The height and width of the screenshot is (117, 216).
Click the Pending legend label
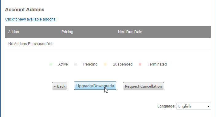click(90, 64)
